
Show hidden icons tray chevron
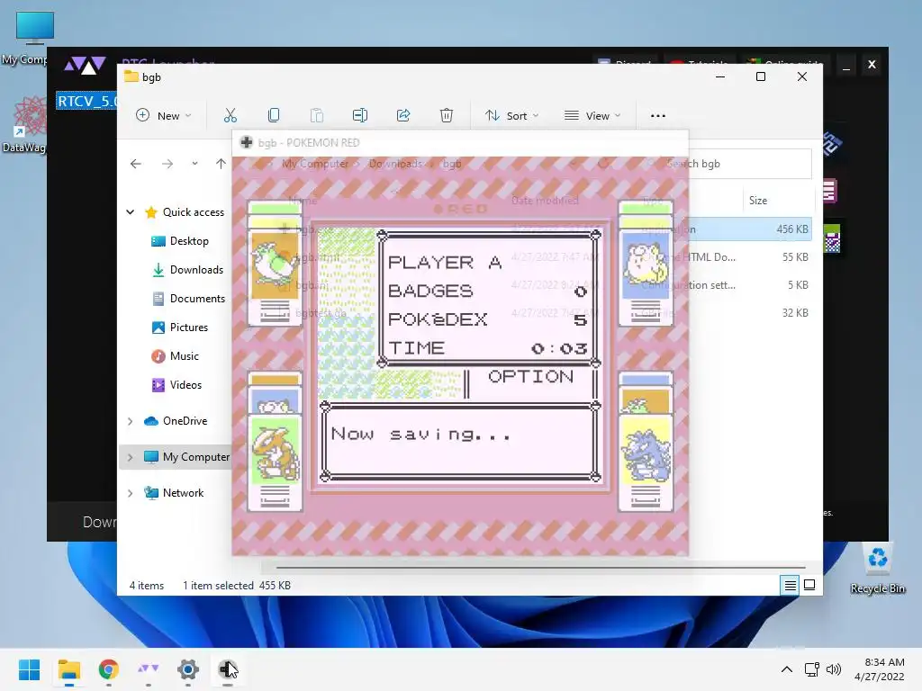[787, 669]
